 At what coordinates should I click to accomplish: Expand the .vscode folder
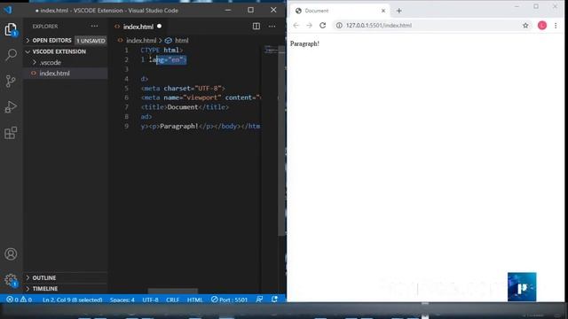point(35,63)
